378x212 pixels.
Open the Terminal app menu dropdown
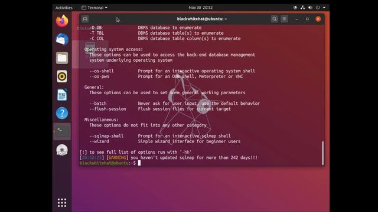(94, 8)
